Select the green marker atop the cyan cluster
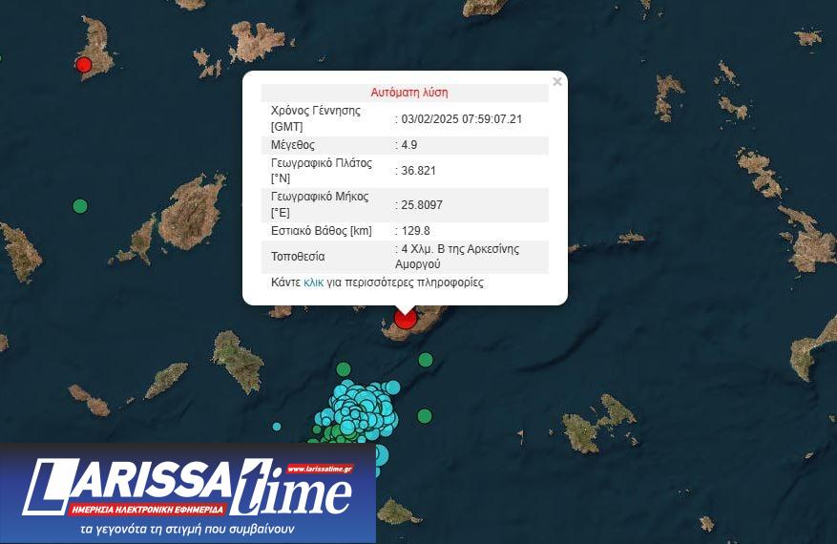This screenshot has height=544, width=837. click(x=344, y=369)
